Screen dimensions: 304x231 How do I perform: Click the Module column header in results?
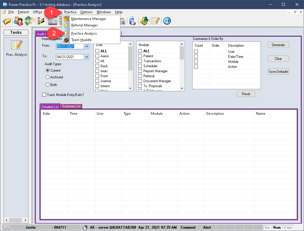pyautogui.click(x=163, y=114)
